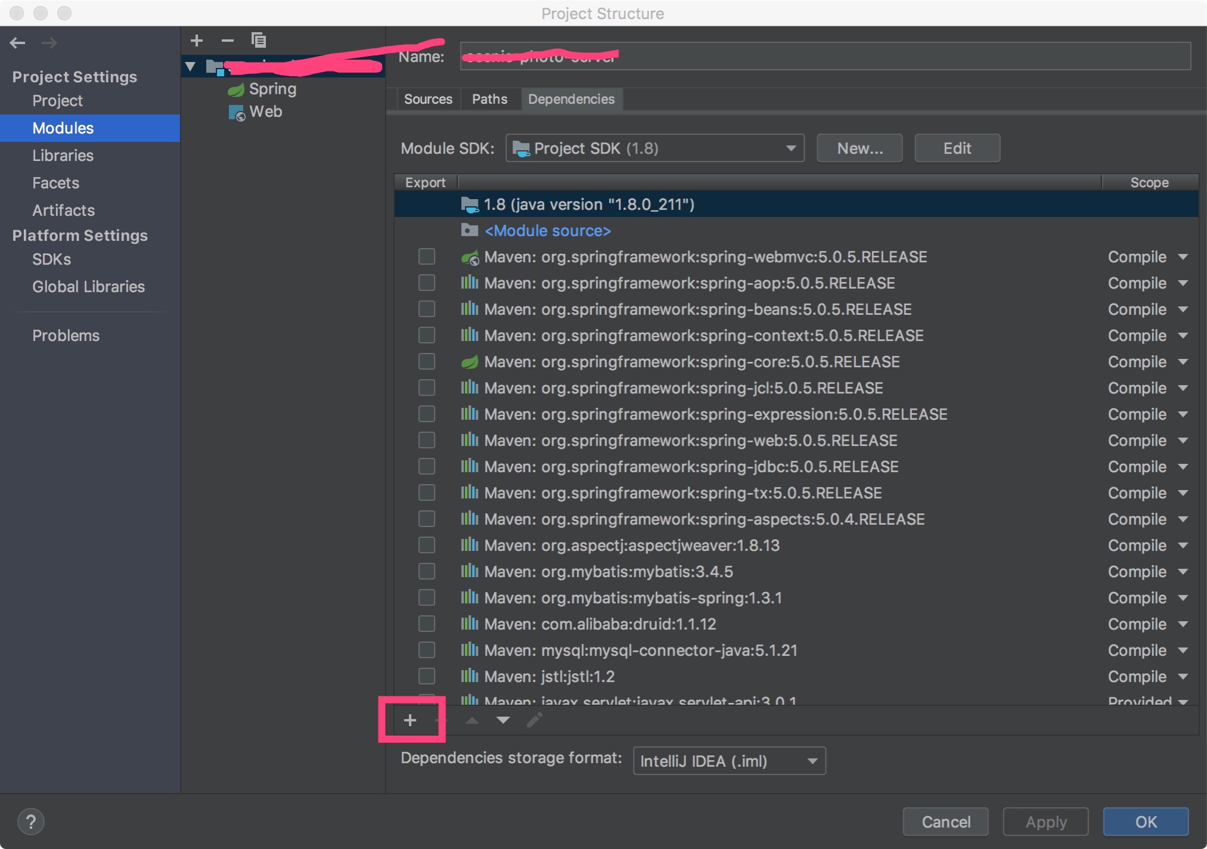The image size is (1207, 849).
Task: Click the jstl library bars icon
Action: (470, 676)
